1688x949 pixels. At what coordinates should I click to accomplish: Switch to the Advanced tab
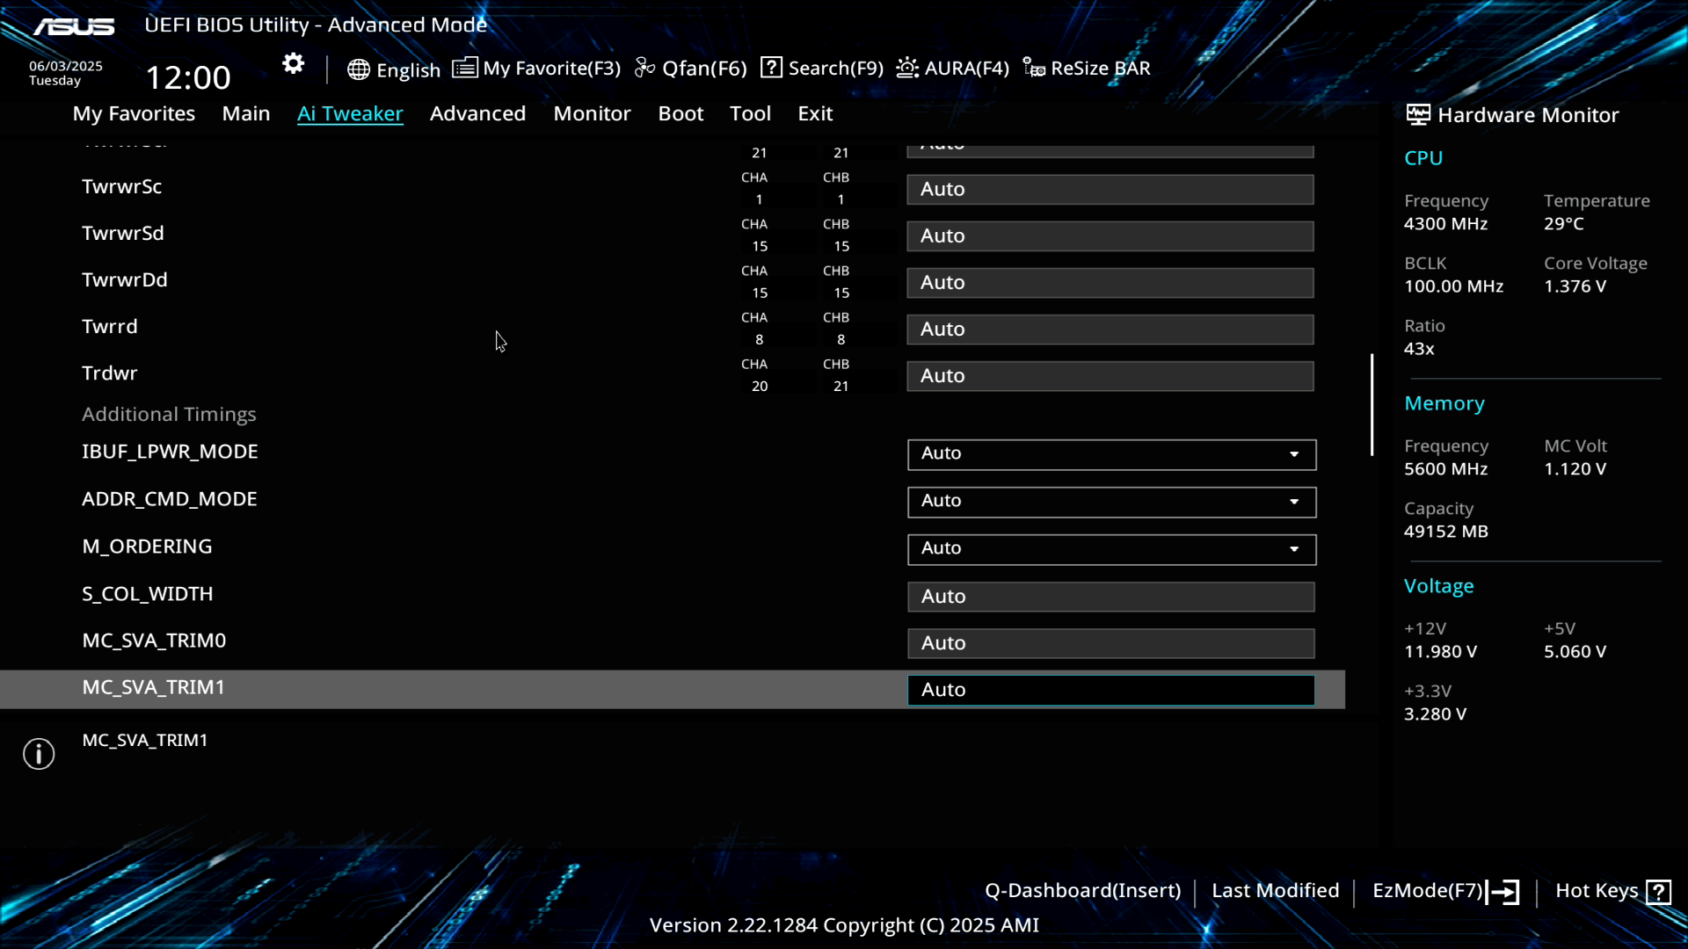coord(477,113)
